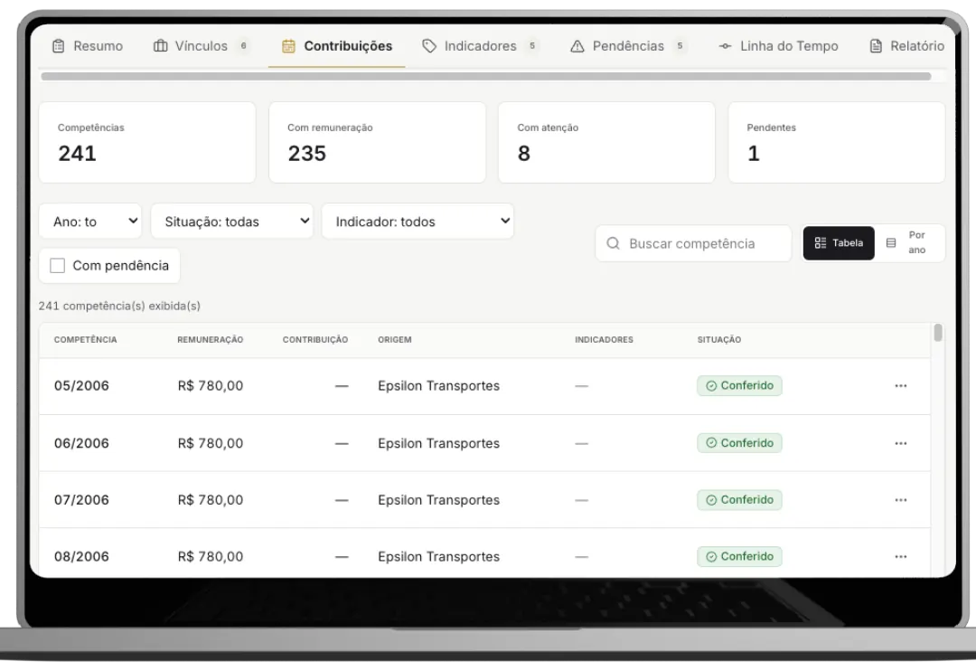The image size is (976, 671).
Task: Click the Linha do Tempo timeline icon
Action: (725, 46)
